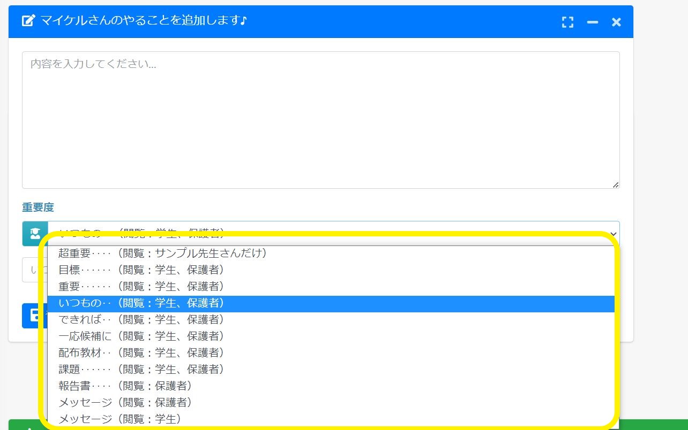This screenshot has width=688, height=430.
Task: Click the pencil edit icon in the title bar
Action: (x=27, y=20)
